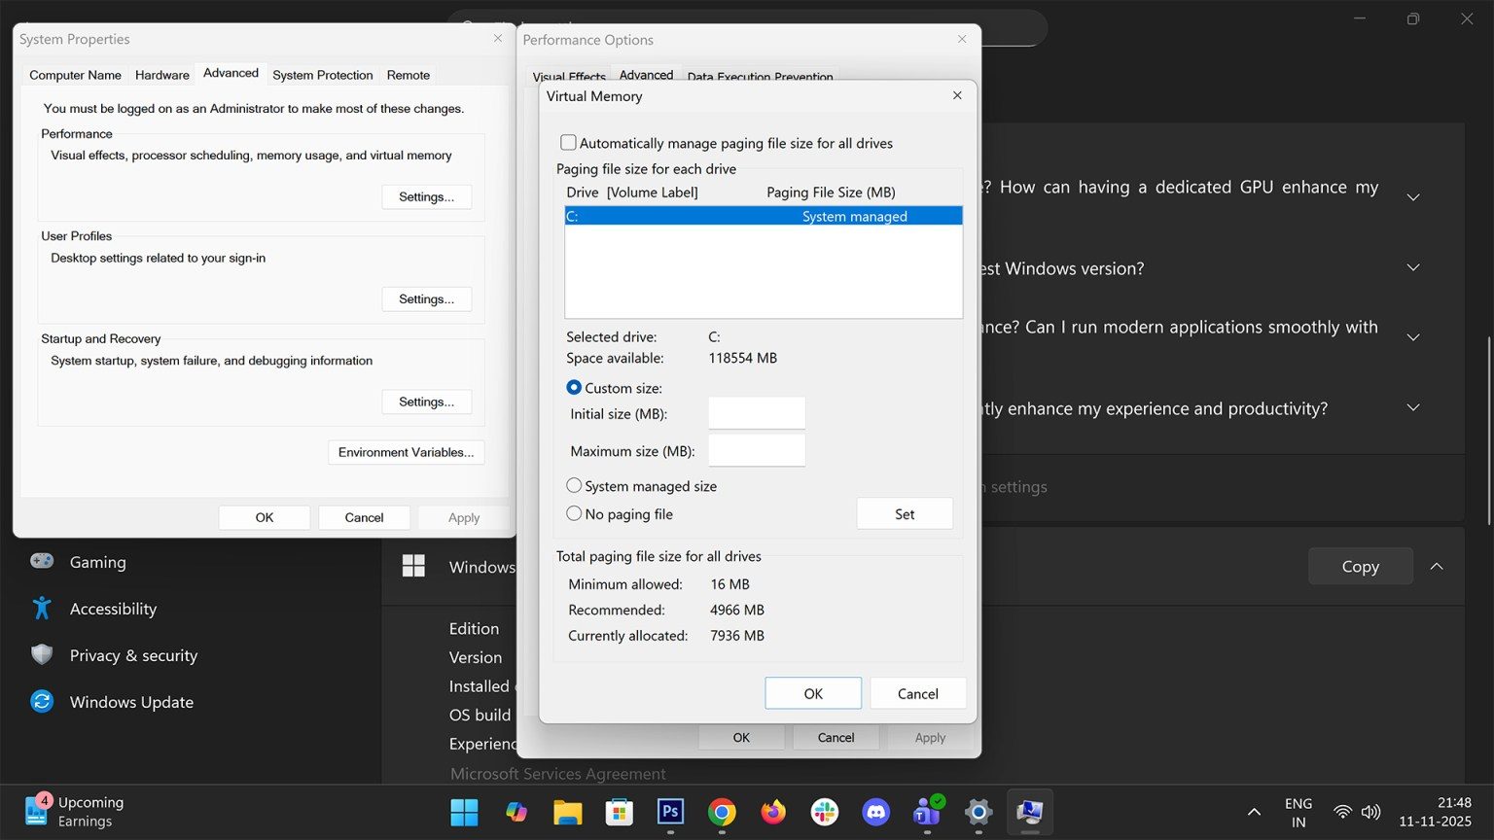Open Microsoft Store from taskbar
Image resolution: width=1494 pixels, height=840 pixels.
click(619, 812)
